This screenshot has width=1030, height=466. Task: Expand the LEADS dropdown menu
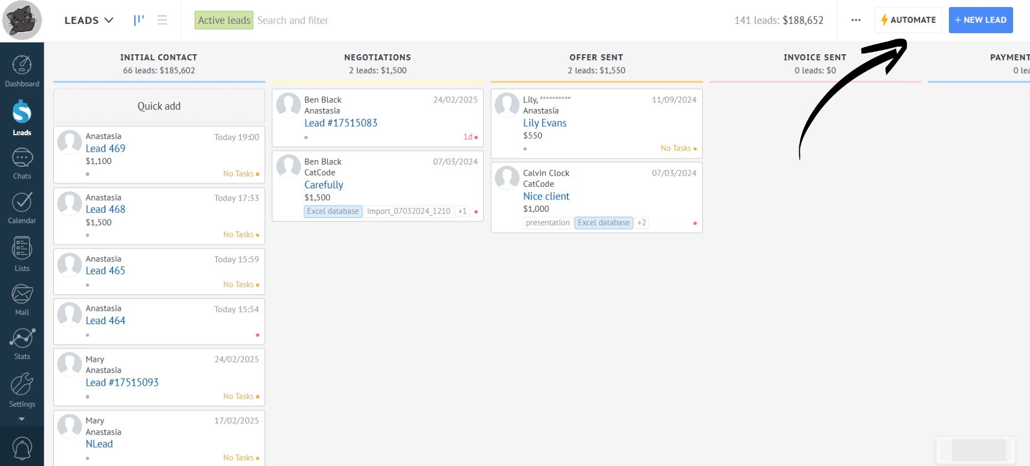click(x=89, y=21)
